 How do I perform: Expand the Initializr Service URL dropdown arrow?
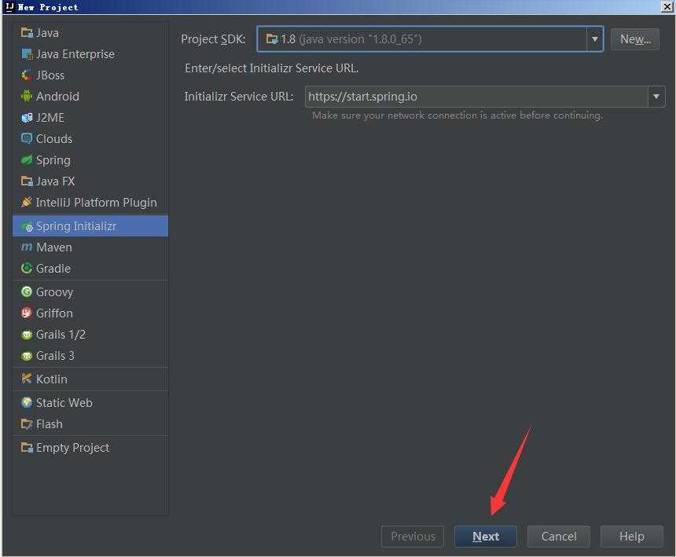[656, 97]
